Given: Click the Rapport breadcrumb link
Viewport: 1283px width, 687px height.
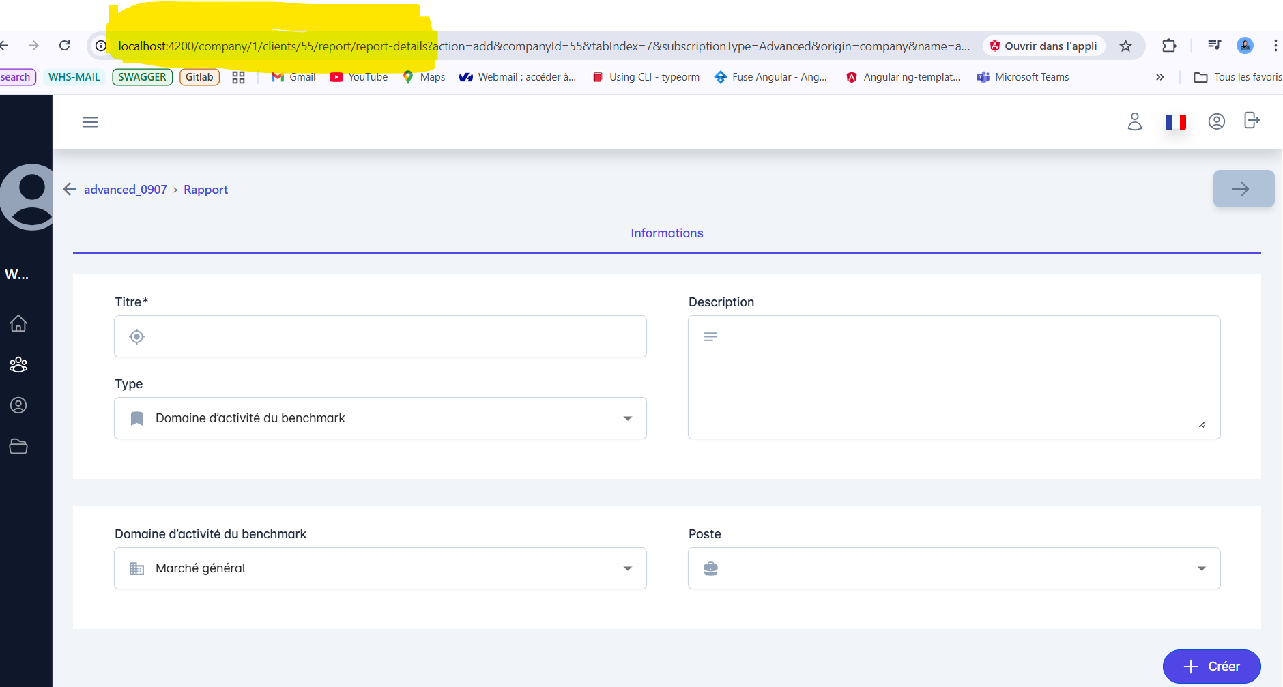Looking at the screenshot, I should click(205, 190).
